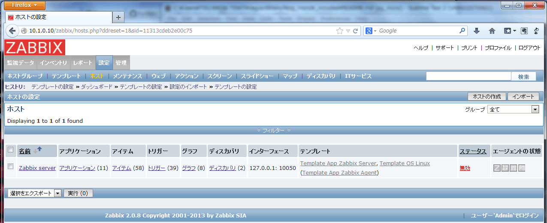Open the インベントリ main tab

(x=54, y=62)
